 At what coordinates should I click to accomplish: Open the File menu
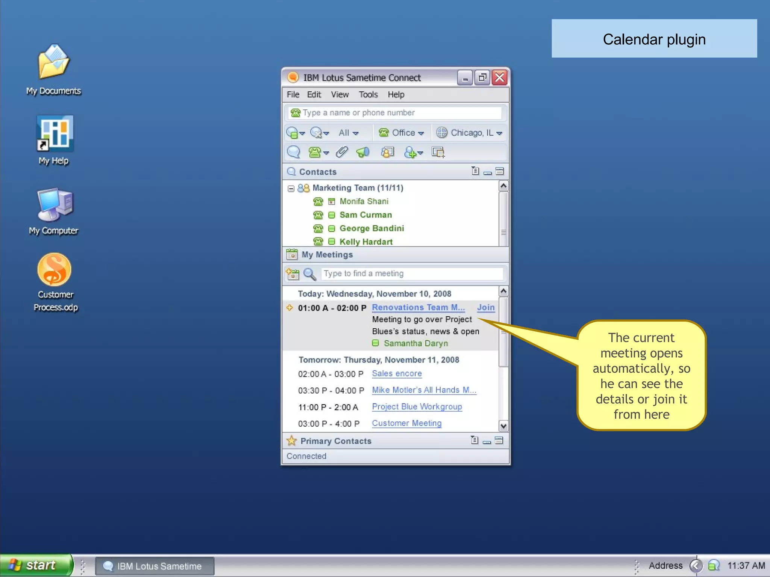(293, 95)
